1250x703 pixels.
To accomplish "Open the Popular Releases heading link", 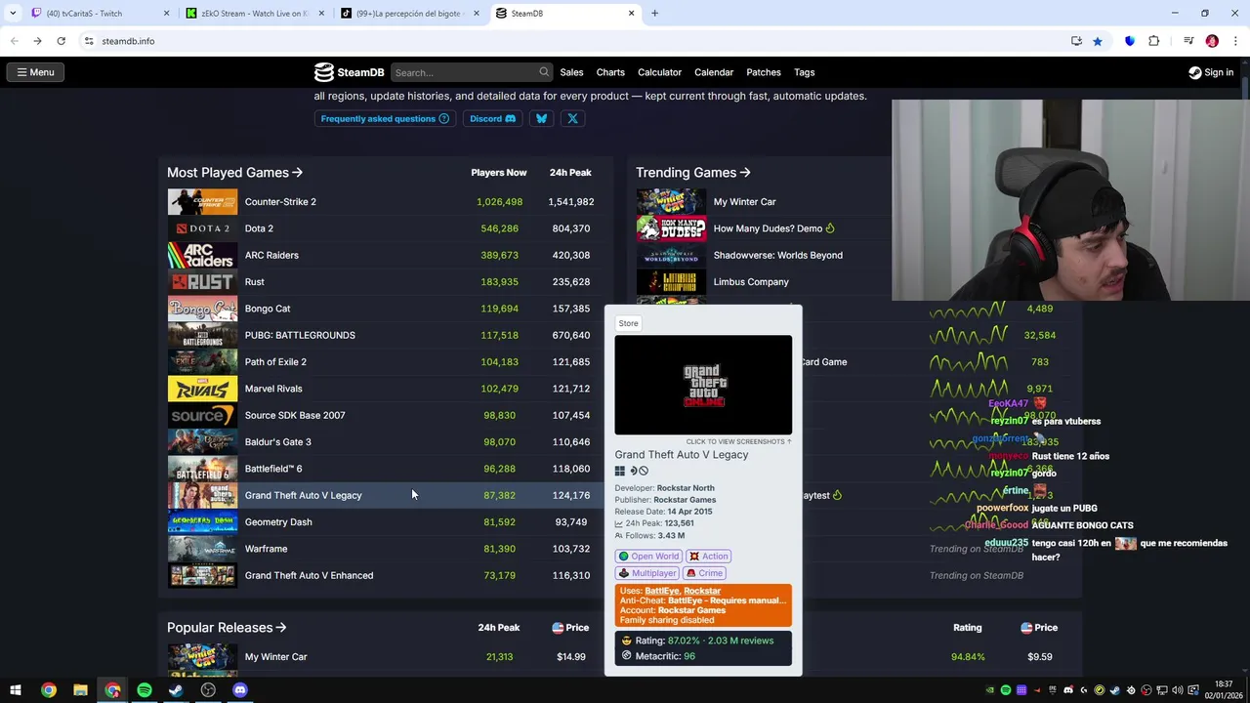I will tap(227, 628).
